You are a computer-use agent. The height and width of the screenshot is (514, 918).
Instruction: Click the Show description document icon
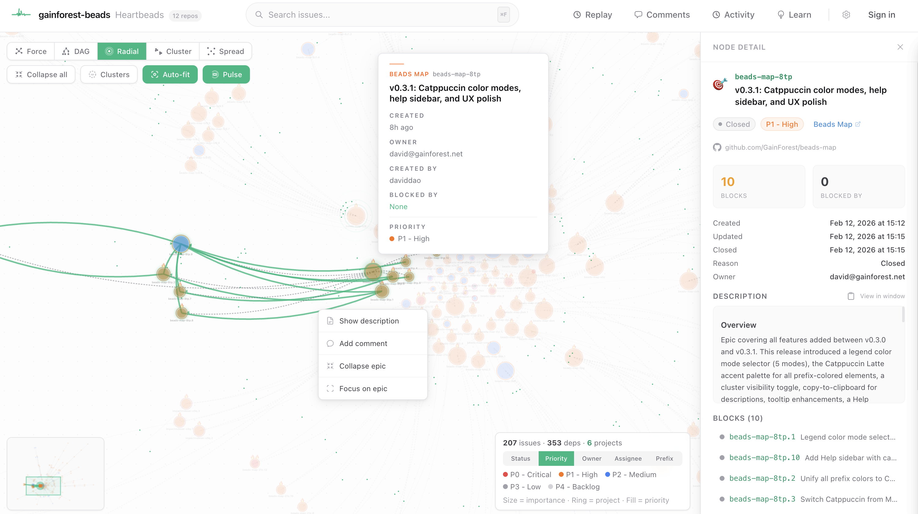pyautogui.click(x=330, y=321)
